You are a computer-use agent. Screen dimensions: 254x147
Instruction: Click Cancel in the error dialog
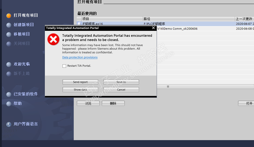[121, 90]
